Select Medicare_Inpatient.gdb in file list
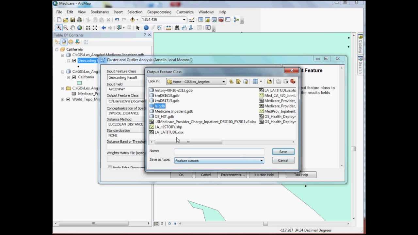This screenshot has width=418, height=235. click(x=174, y=111)
